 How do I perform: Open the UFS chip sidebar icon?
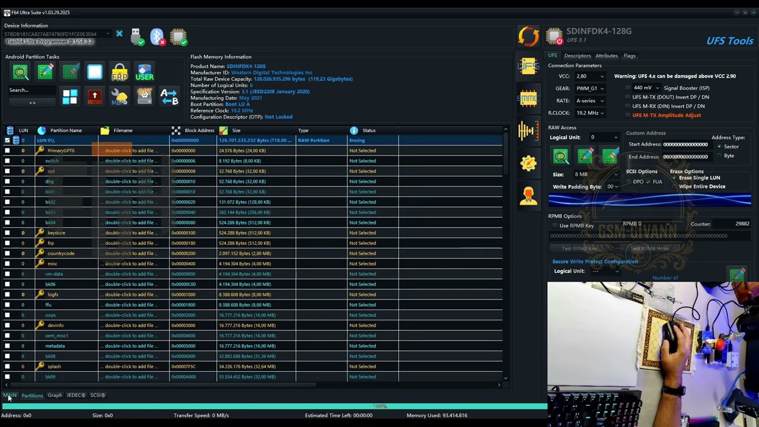[x=528, y=65]
